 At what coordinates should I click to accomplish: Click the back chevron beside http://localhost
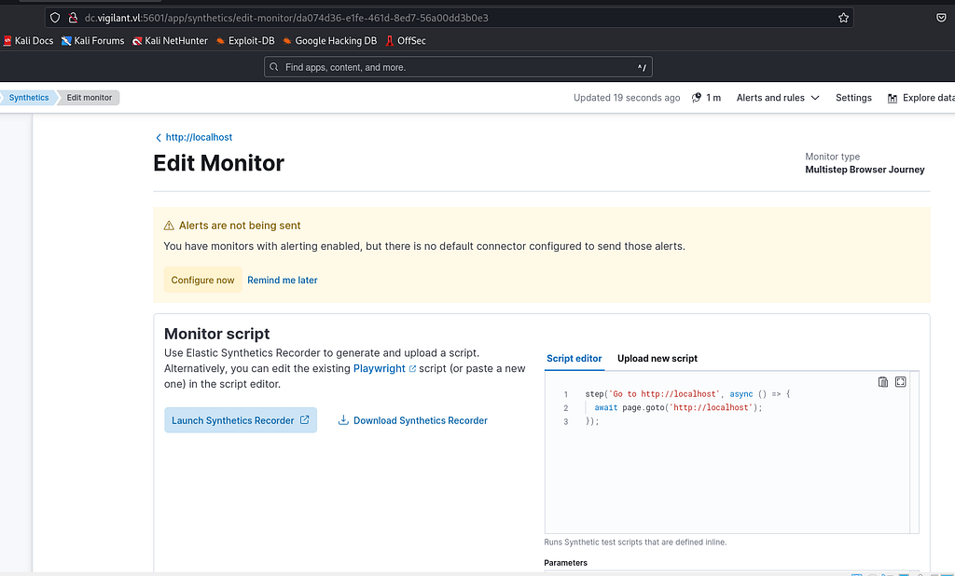(159, 138)
